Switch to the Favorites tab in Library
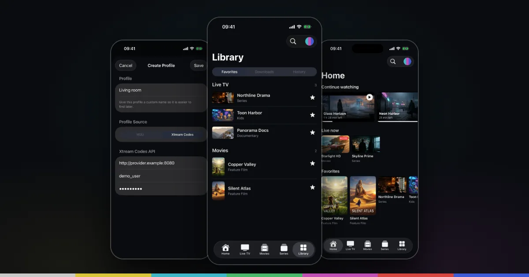529x277 pixels. (x=230, y=72)
